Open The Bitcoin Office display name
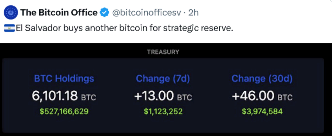The height and width of the screenshot is (136, 332). pyautogui.click(x=59, y=13)
